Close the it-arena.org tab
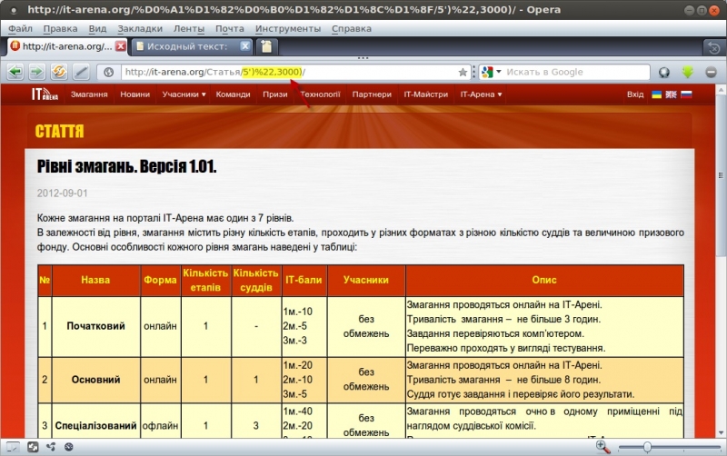 [121, 46]
